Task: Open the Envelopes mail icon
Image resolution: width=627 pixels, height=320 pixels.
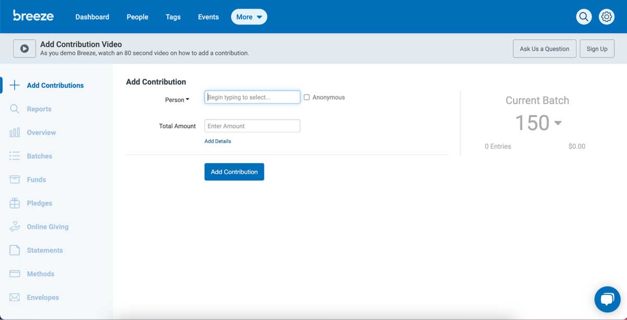Action: [x=15, y=297]
